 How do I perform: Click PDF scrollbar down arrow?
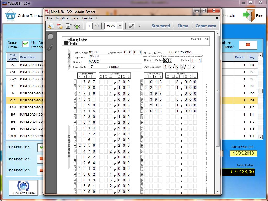coord(217,192)
